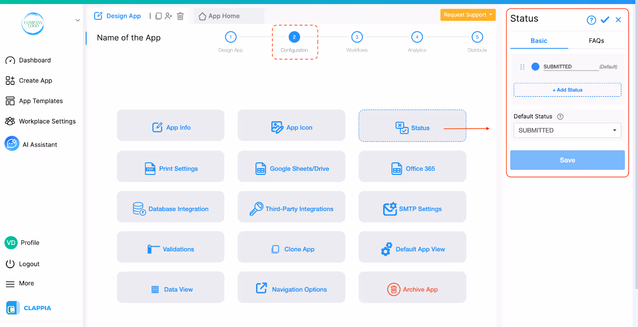
Task: Click the add user icon in toolbar
Action: [169, 16]
